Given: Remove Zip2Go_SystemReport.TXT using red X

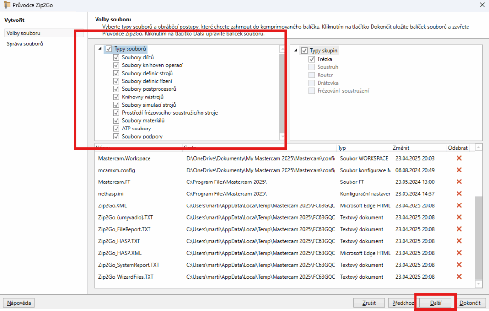Looking at the screenshot, I should [x=459, y=265].
